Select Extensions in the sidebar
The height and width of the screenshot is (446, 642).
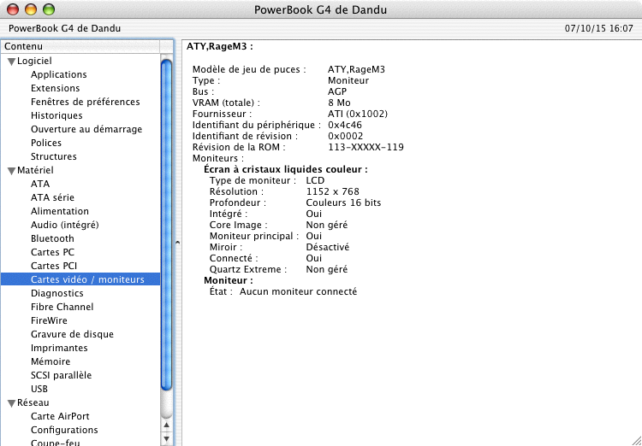pos(56,88)
